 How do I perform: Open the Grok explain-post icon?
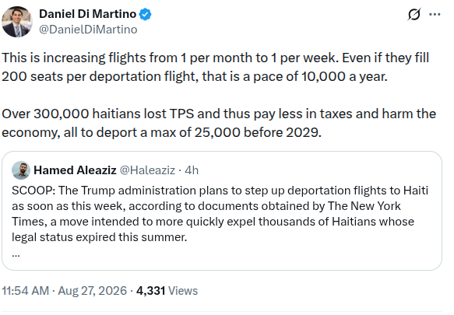coord(414,14)
